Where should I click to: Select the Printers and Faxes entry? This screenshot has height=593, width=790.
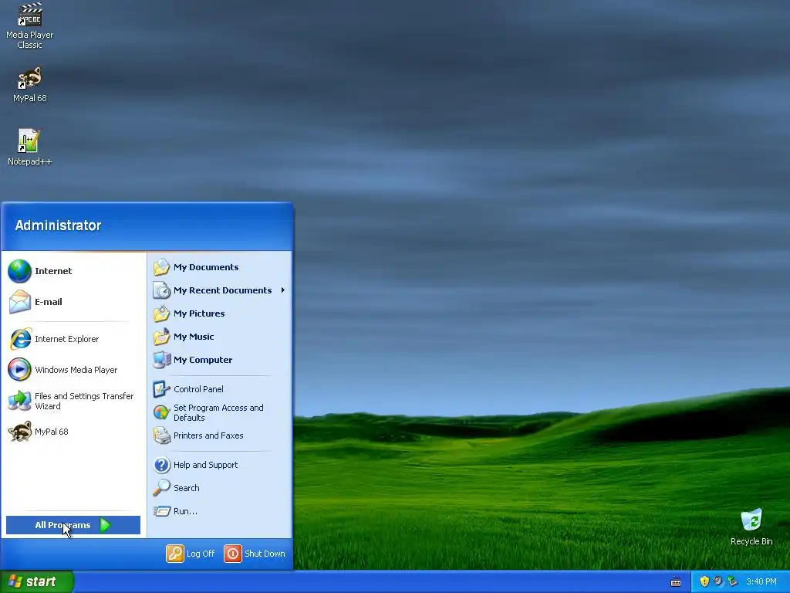219,435
